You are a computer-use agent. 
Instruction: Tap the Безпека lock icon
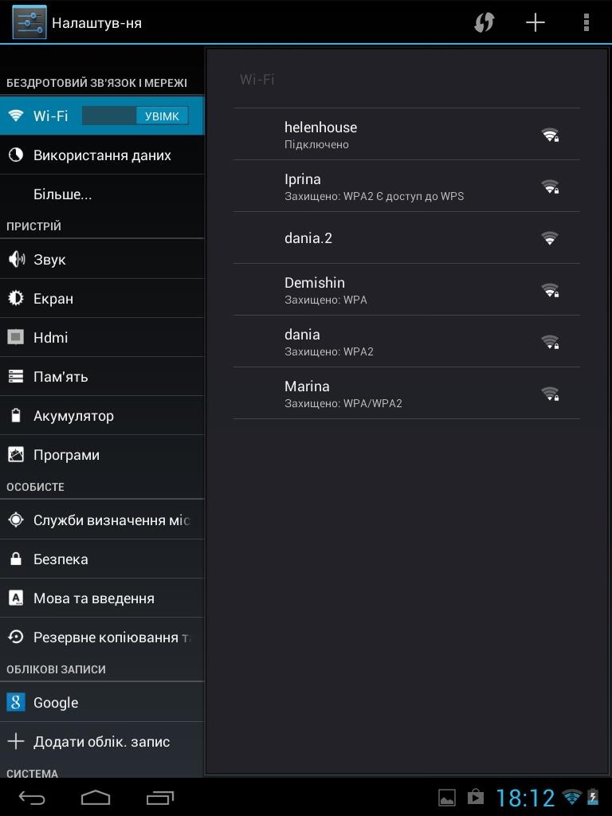16,559
